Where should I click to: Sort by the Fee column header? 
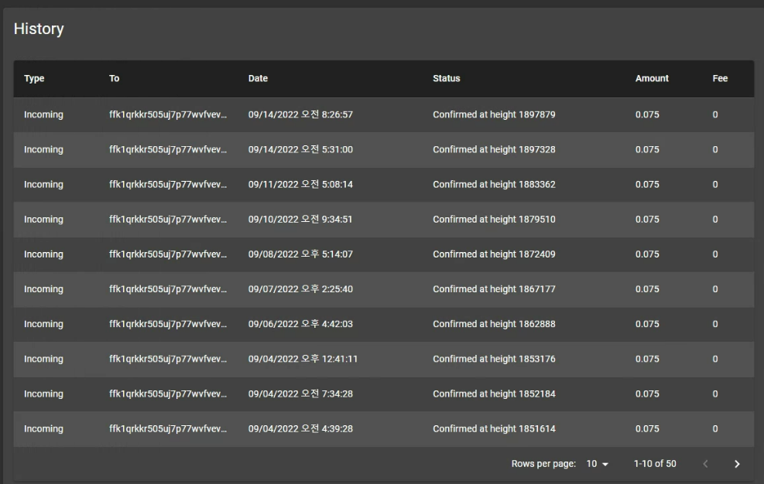coord(720,78)
